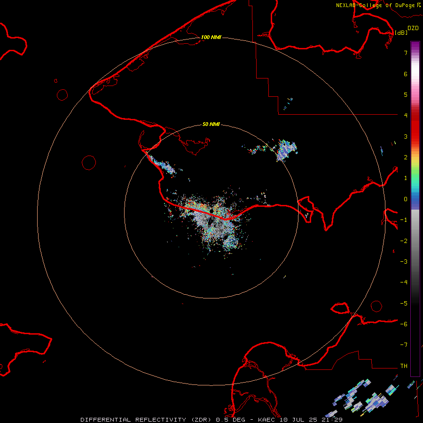Screen dimensions: 423x423
Task: Click the 3 value on the color scale
Action: (x=406, y=136)
